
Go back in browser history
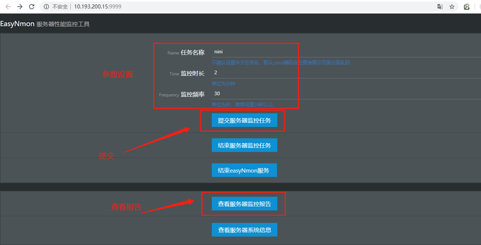coord(8,6)
